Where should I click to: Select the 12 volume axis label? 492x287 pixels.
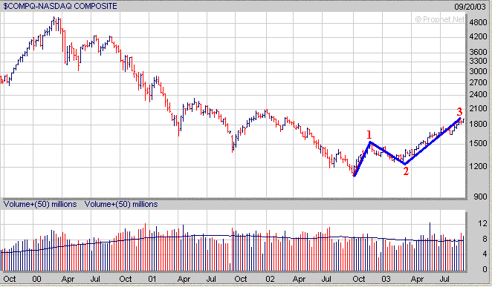482,223
